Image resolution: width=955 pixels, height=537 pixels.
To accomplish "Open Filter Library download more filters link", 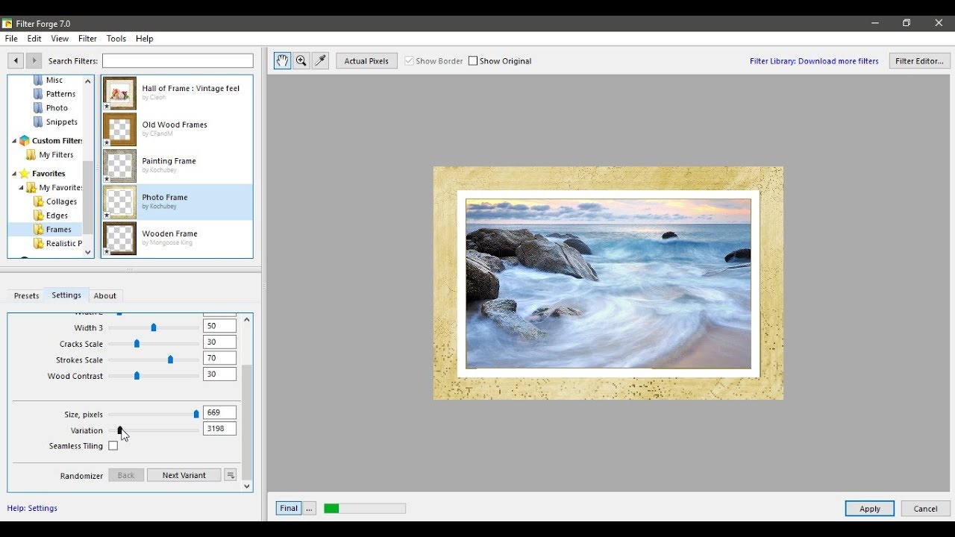I will (814, 61).
